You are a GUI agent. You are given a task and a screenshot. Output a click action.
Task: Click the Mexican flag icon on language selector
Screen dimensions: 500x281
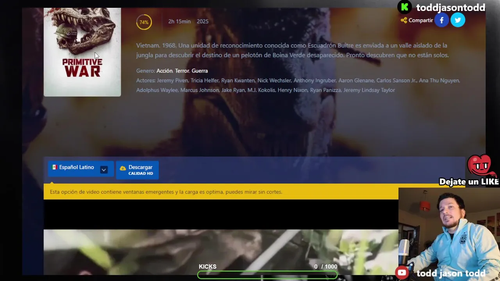coord(54,167)
